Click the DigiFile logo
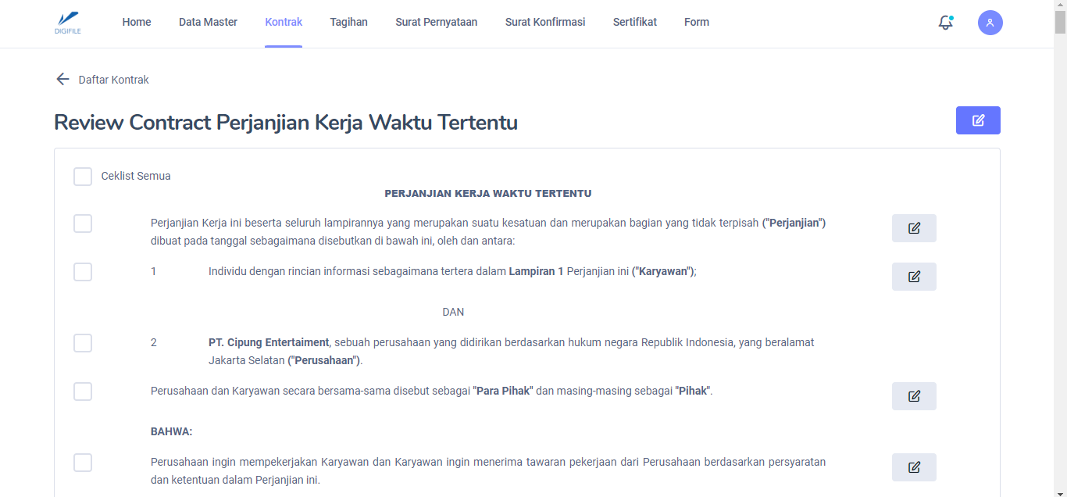 (68, 23)
